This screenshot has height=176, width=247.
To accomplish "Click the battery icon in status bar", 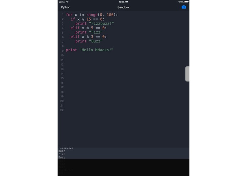I will 187,2.
